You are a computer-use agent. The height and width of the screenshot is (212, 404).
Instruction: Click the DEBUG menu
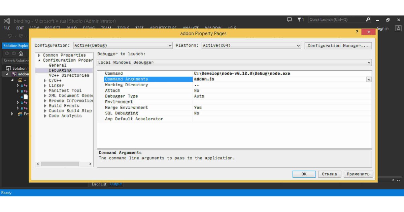pyautogui.click(x=89, y=28)
